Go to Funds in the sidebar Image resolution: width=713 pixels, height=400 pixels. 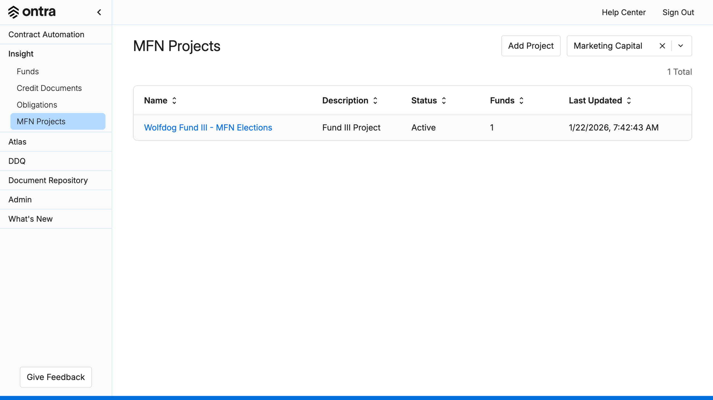coord(28,71)
